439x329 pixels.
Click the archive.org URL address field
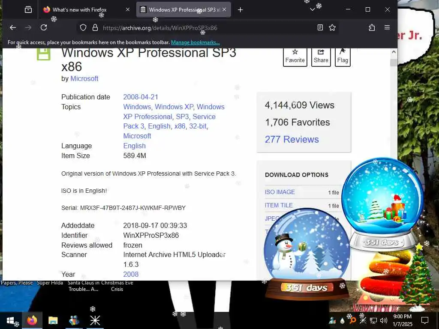(x=207, y=28)
